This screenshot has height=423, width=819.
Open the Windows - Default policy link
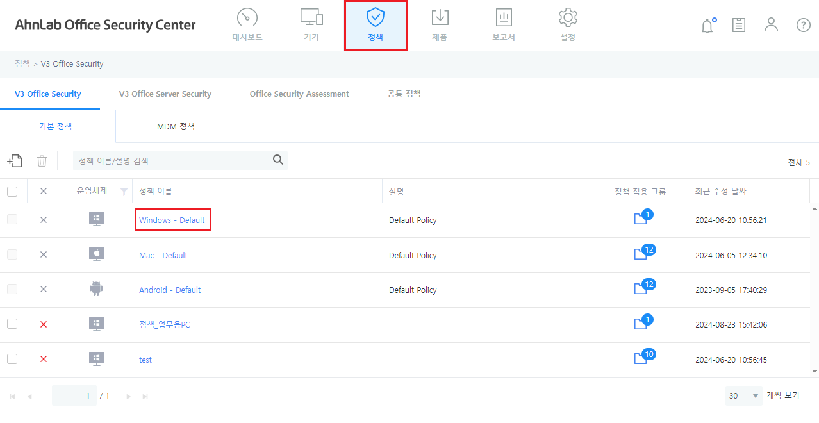pyautogui.click(x=172, y=220)
